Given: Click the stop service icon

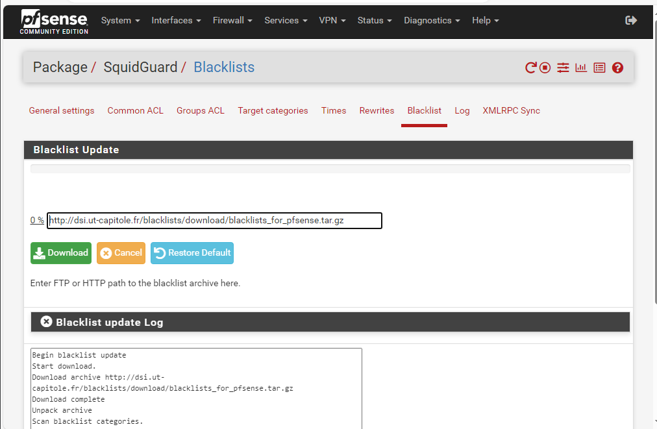Looking at the screenshot, I should tap(545, 67).
